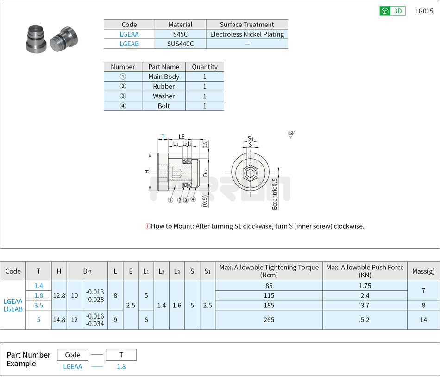Screen dimensions: 440x377
Task: Click the Mass(g) column header
Action: (423, 271)
